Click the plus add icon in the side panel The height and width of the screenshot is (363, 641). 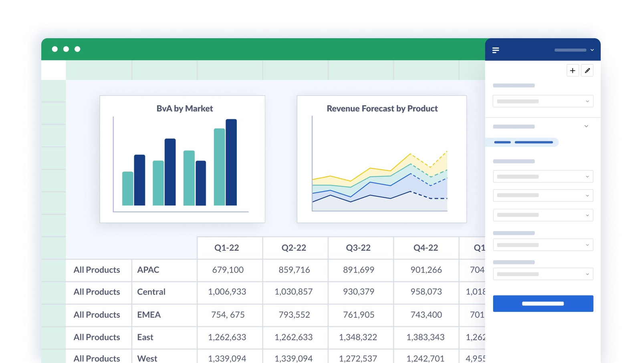tap(572, 71)
